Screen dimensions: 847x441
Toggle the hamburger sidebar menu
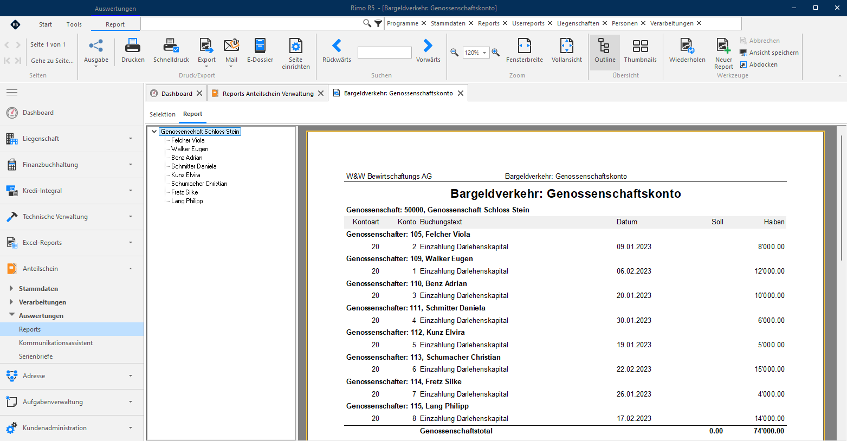(x=12, y=92)
